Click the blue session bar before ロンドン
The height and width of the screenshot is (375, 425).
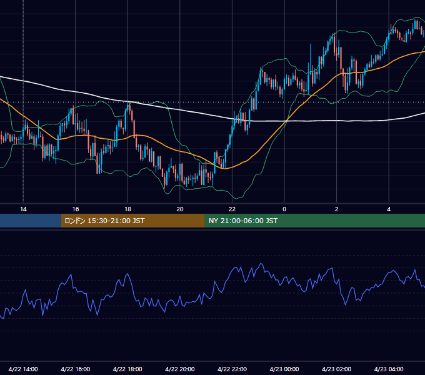coord(31,221)
